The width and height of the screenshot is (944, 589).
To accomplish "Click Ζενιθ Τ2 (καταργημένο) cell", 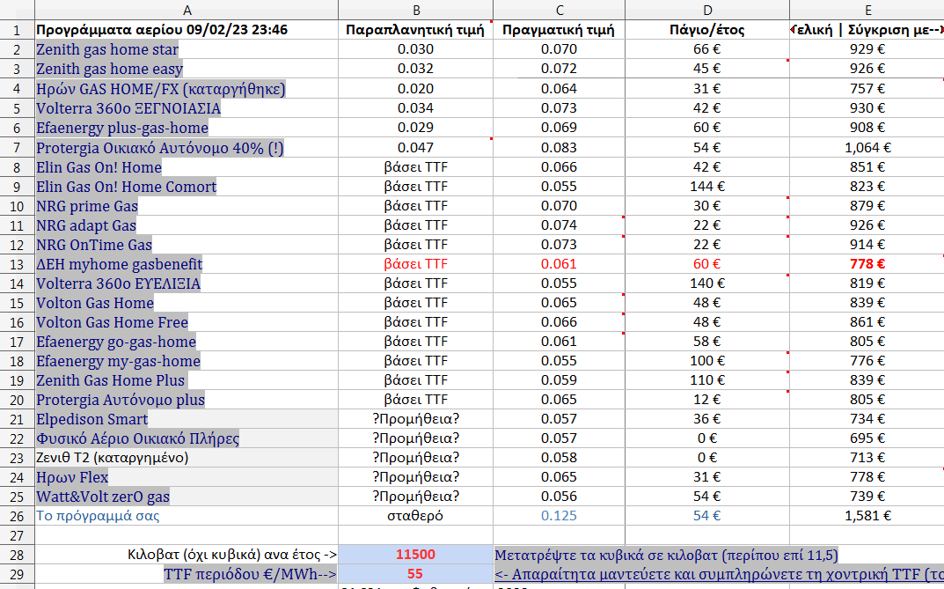I will click(187, 457).
